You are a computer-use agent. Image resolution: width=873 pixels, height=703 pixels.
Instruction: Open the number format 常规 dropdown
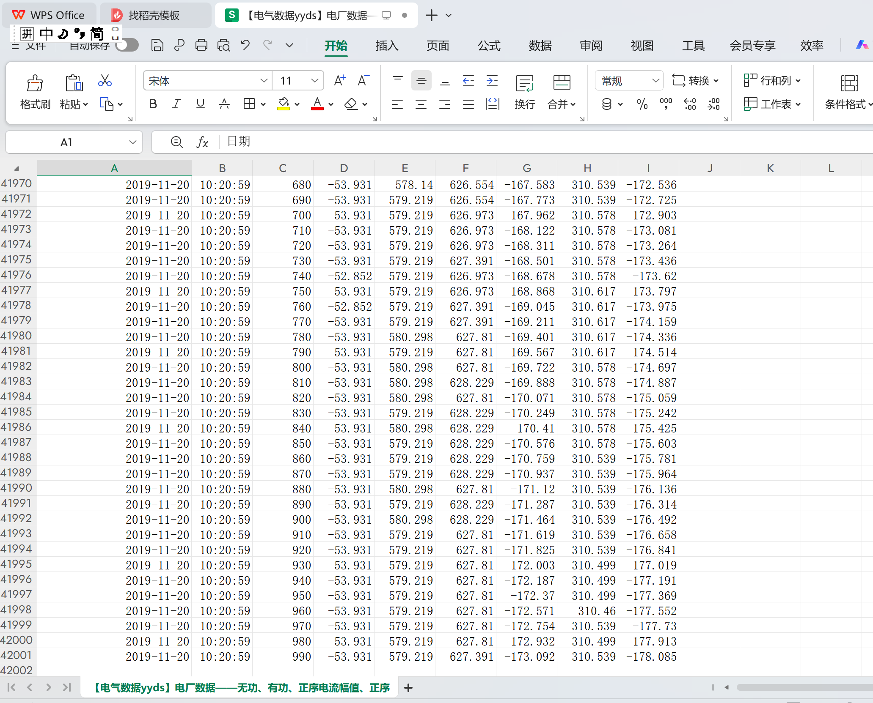click(x=655, y=80)
